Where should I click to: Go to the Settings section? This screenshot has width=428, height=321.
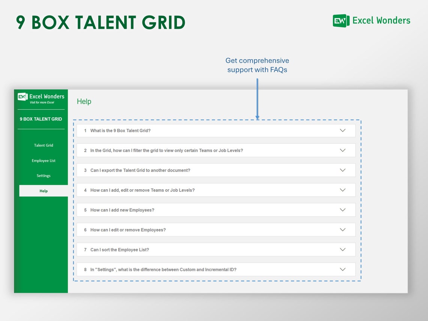point(44,175)
